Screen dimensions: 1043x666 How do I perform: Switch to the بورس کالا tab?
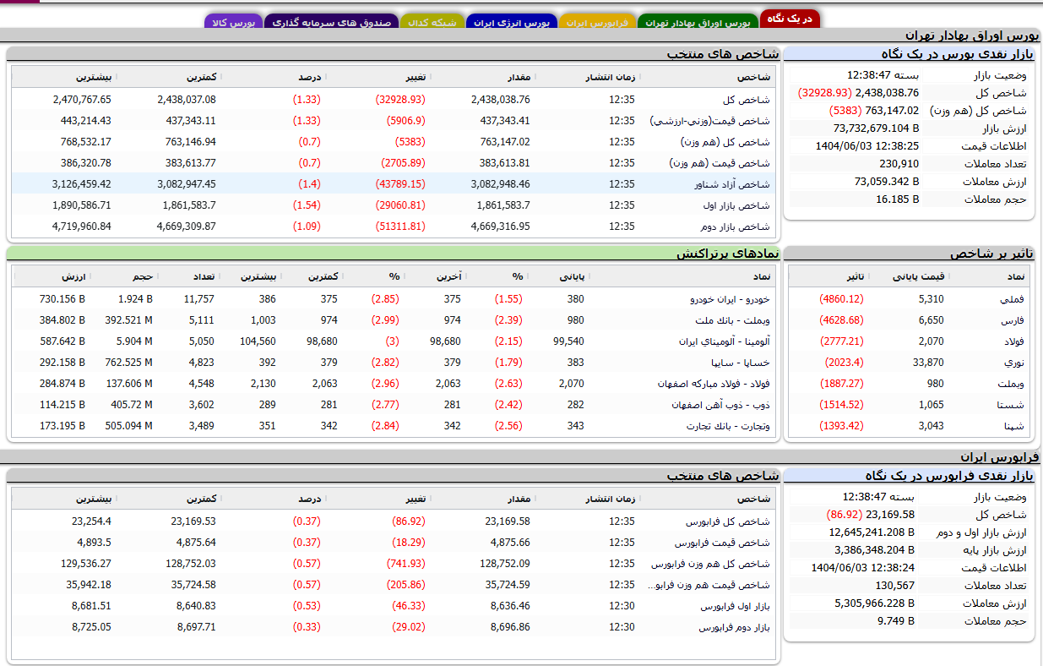(232, 23)
